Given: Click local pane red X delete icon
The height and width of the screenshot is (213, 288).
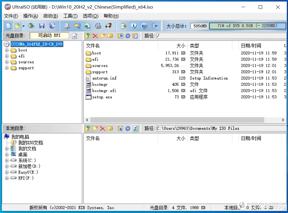Looking at the screenshot, I should coord(103,129).
